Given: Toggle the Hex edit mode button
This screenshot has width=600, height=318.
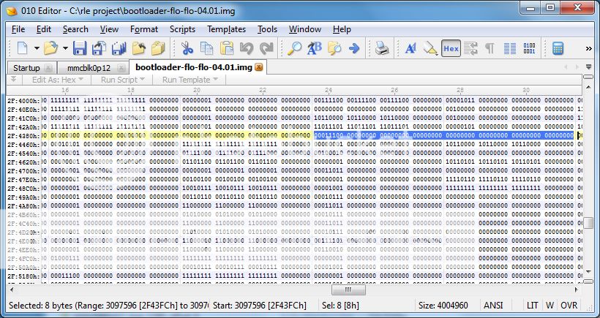Looking at the screenshot, I should (x=451, y=49).
